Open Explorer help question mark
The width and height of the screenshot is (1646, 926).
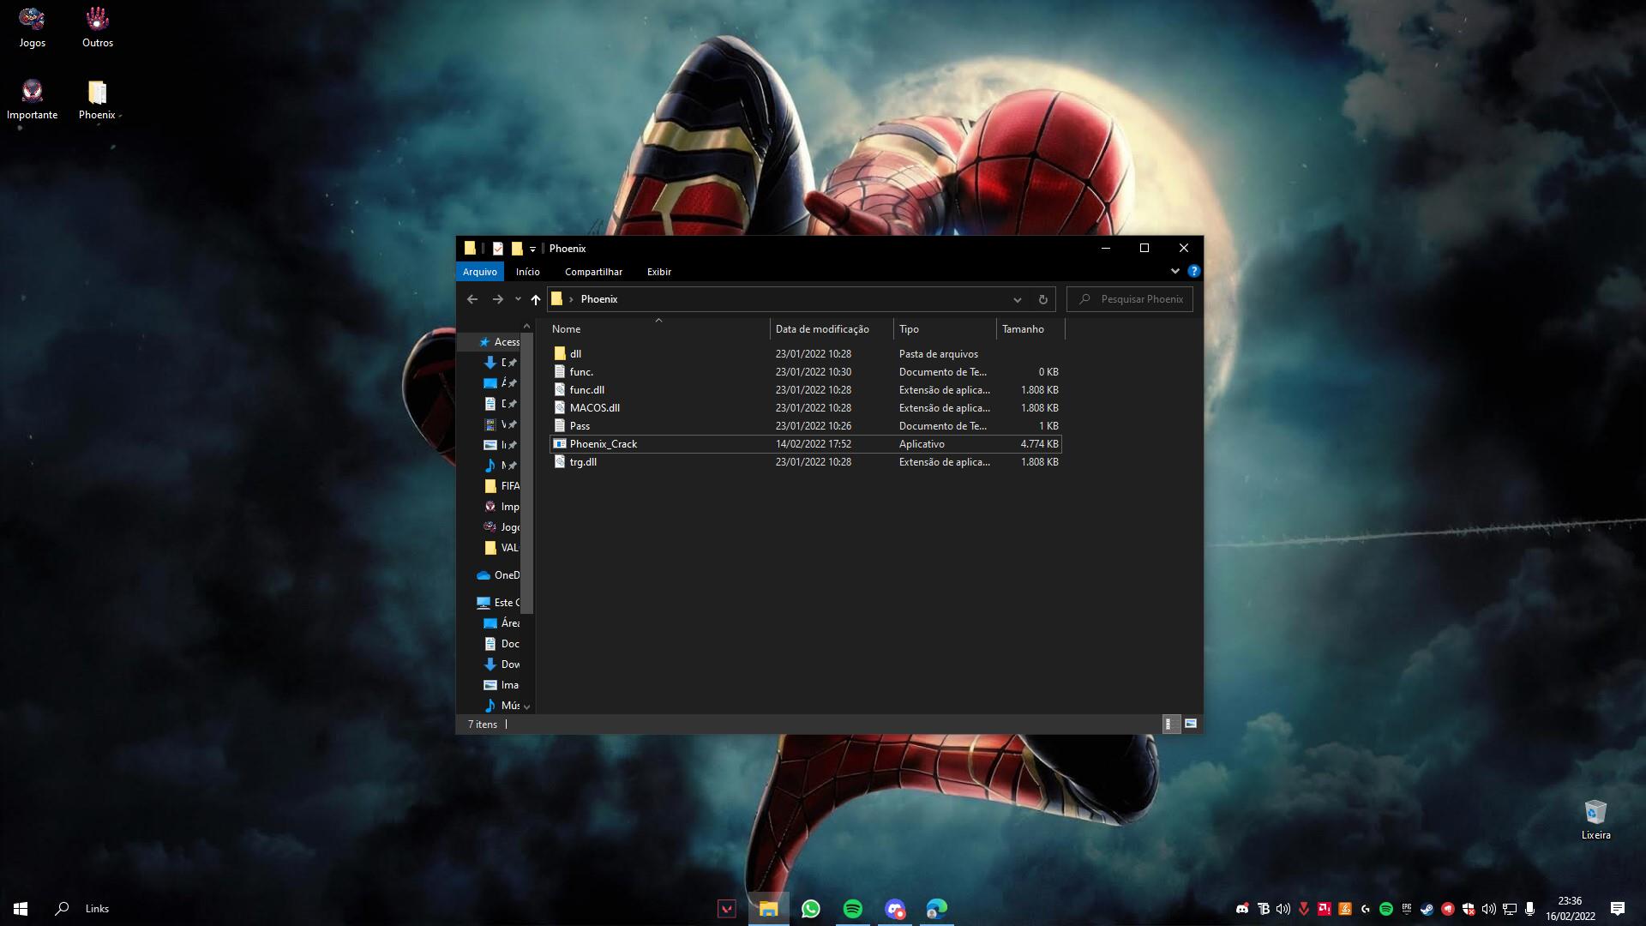click(1193, 271)
